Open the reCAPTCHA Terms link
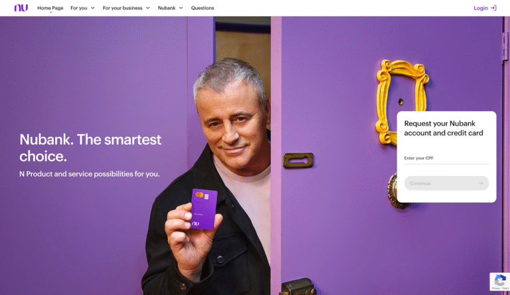The width and height of the screenshot is (510, 295). (x=505, y=288)
